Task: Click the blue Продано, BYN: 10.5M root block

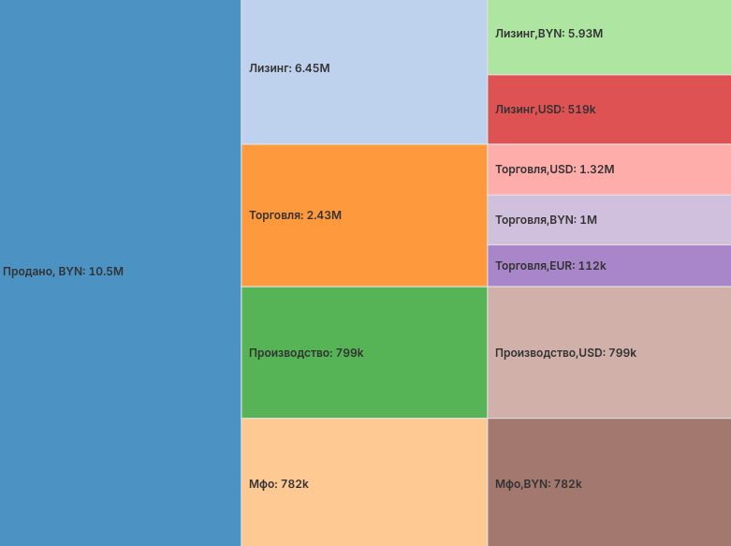Action: tap(120, 169)
